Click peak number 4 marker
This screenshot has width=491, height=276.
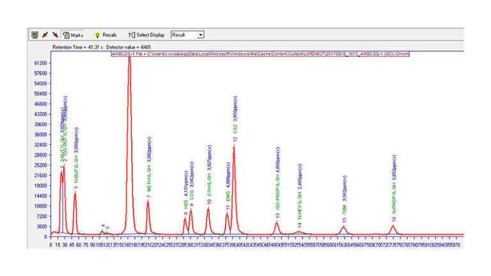[103, 226]
